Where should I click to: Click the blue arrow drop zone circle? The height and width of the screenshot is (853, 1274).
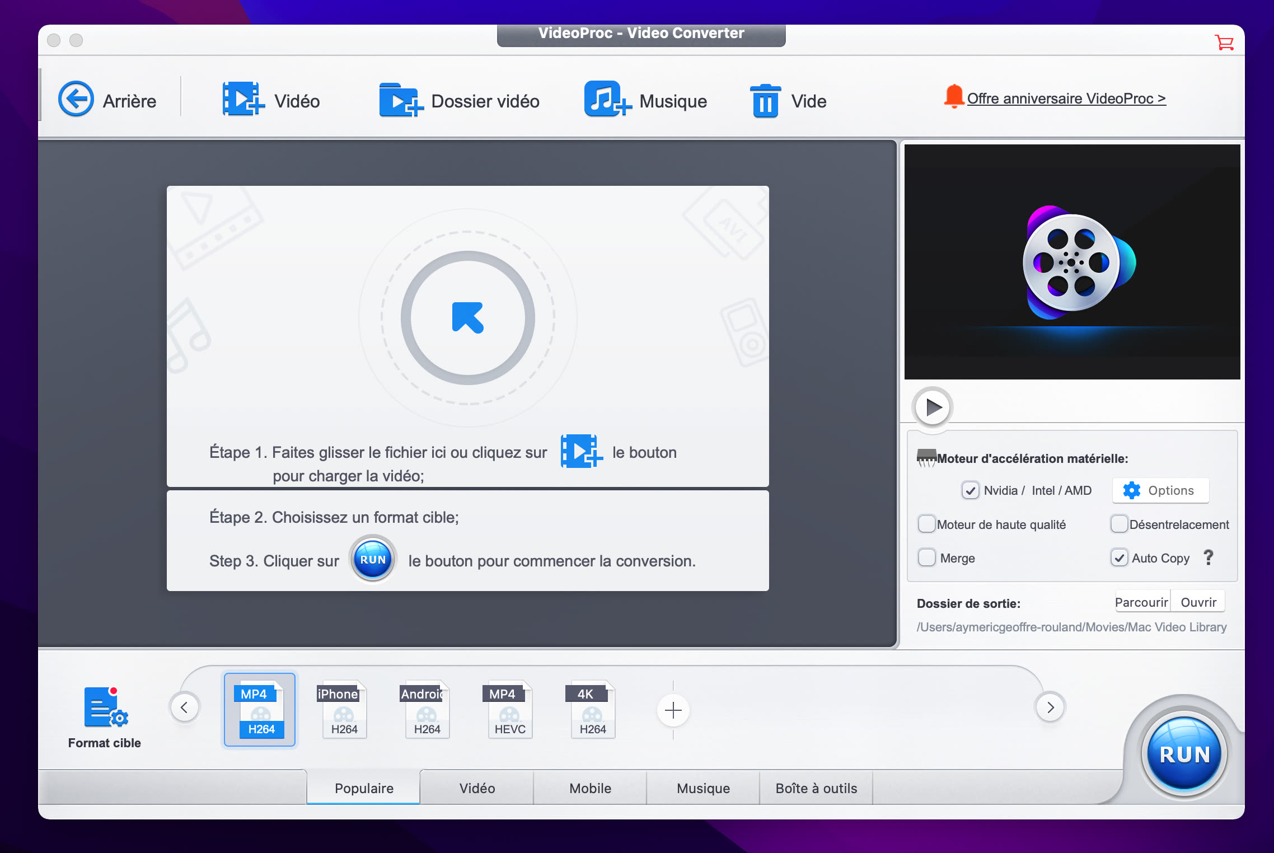click(468, 318)
